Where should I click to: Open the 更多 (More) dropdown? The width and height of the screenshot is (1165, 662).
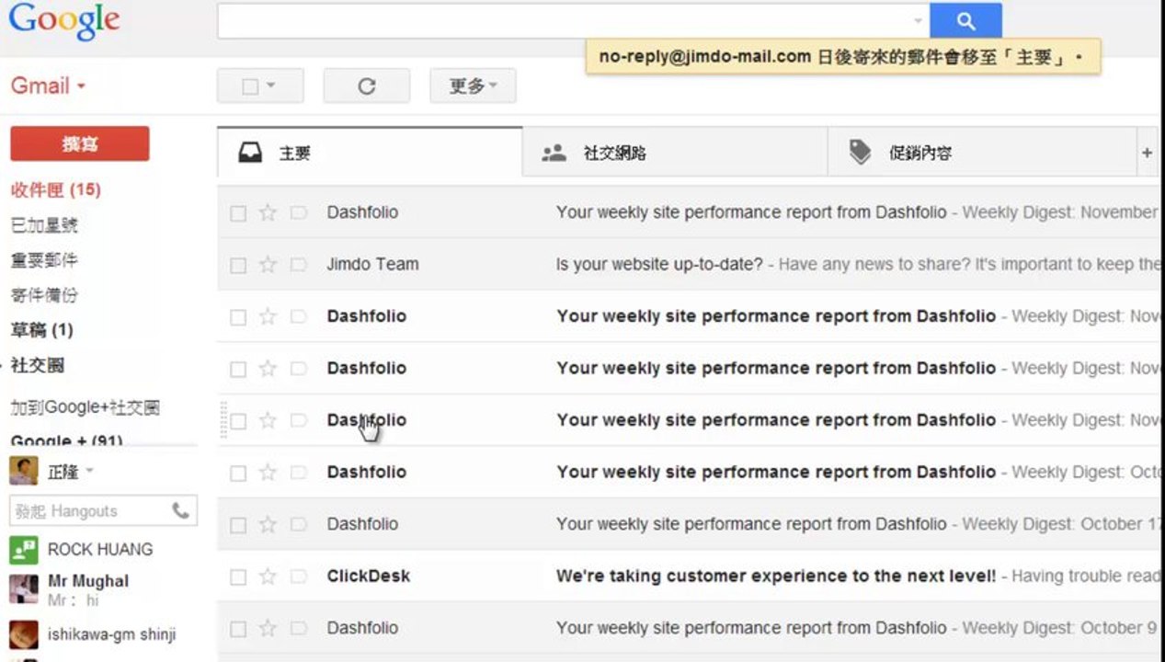point(473,86)
